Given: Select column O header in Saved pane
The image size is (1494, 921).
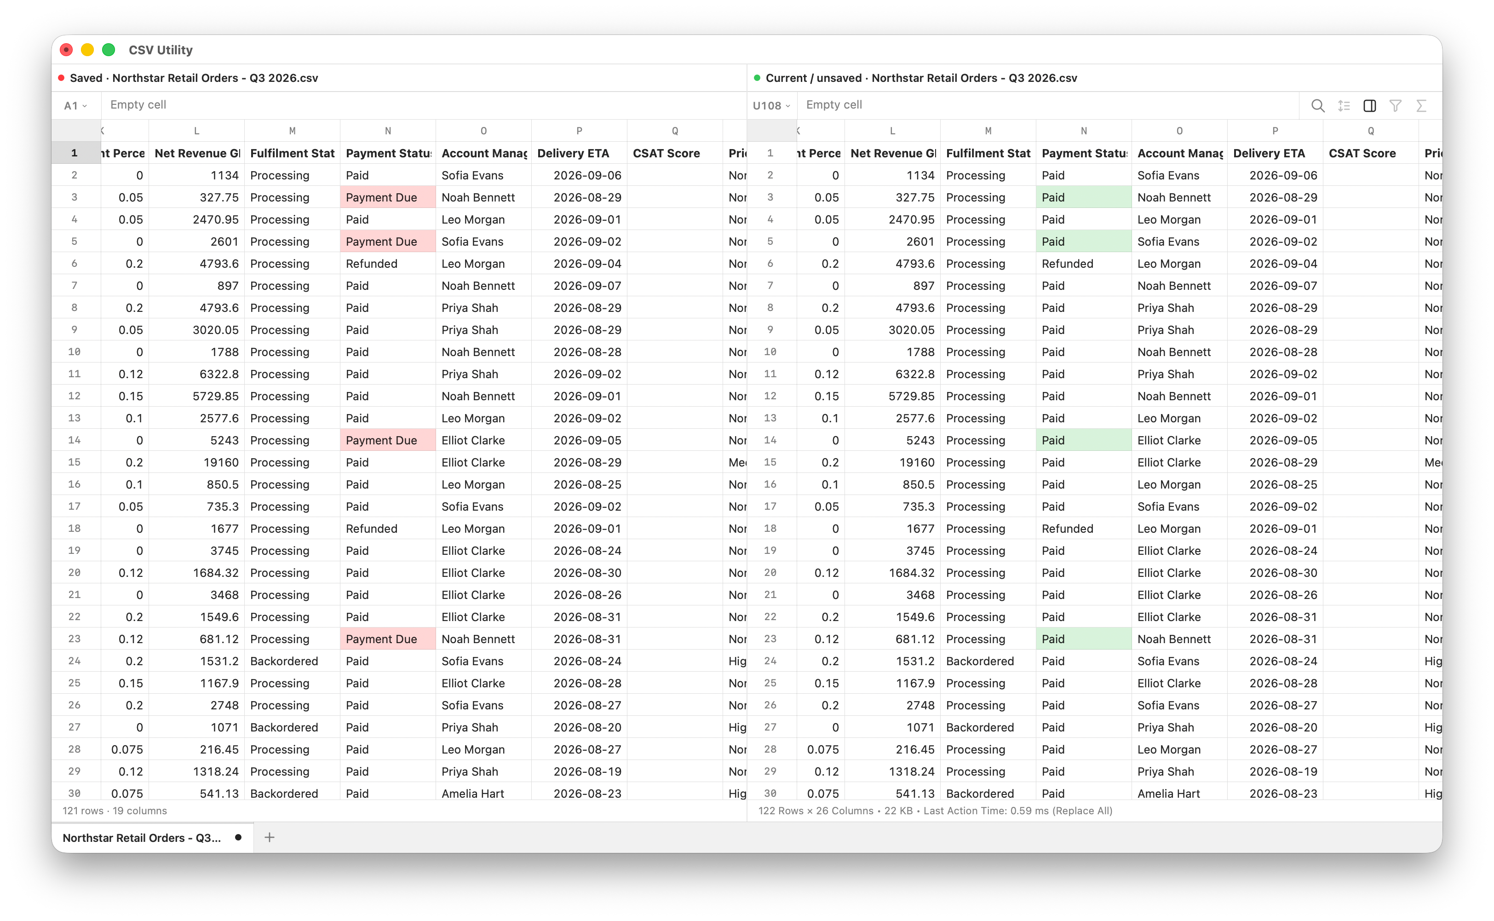Looking at the screenshot, I should point(483,131).
